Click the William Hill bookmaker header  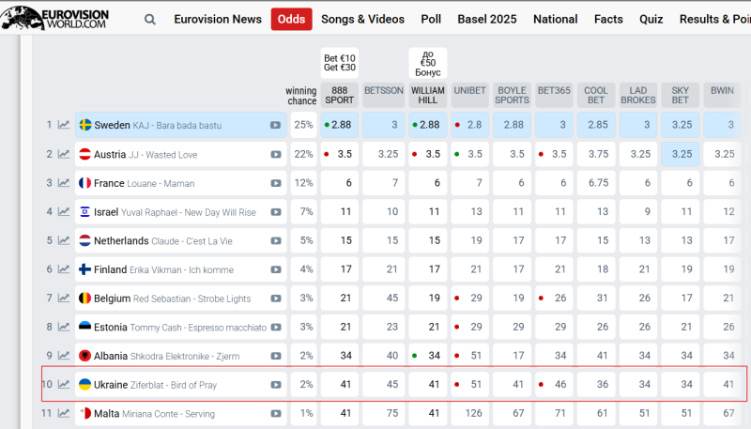pyautogui.click(x=428, y=95)
